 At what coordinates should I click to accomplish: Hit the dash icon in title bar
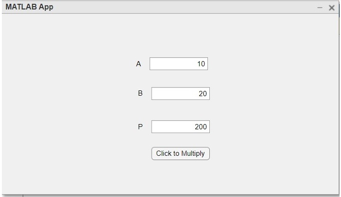(320, 8)
